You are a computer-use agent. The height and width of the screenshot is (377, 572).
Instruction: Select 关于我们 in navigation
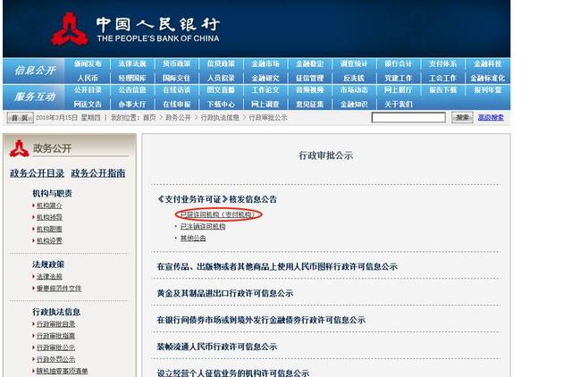tap(399, 105)
